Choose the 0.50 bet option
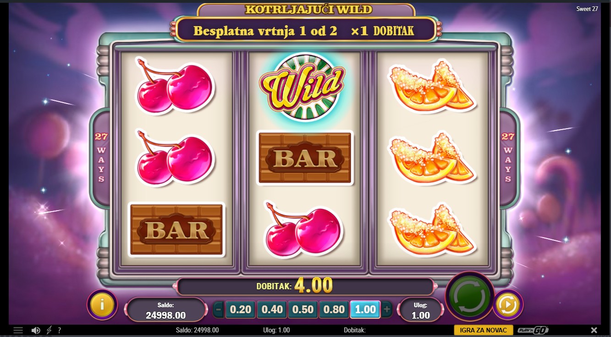This screenshot has height=337, width=611. click(303, 310)
